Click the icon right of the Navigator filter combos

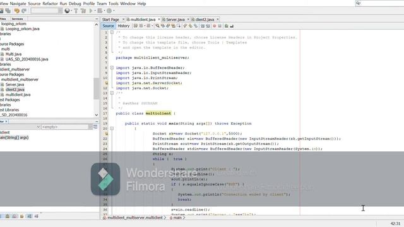[x=95, y=127]
